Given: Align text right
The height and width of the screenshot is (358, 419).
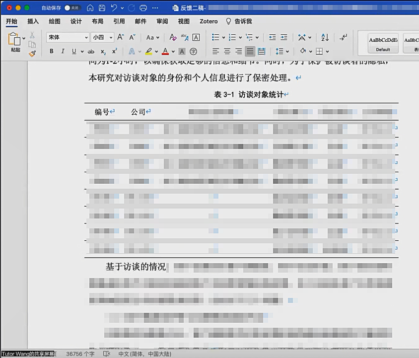Looking at the screenshot, I should 238,51.
